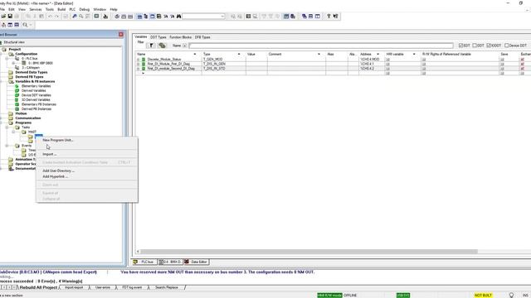Click the Derived Variables icon in the project tree
The height and width of the screenshot is (298, 531).
click(17, 90)
